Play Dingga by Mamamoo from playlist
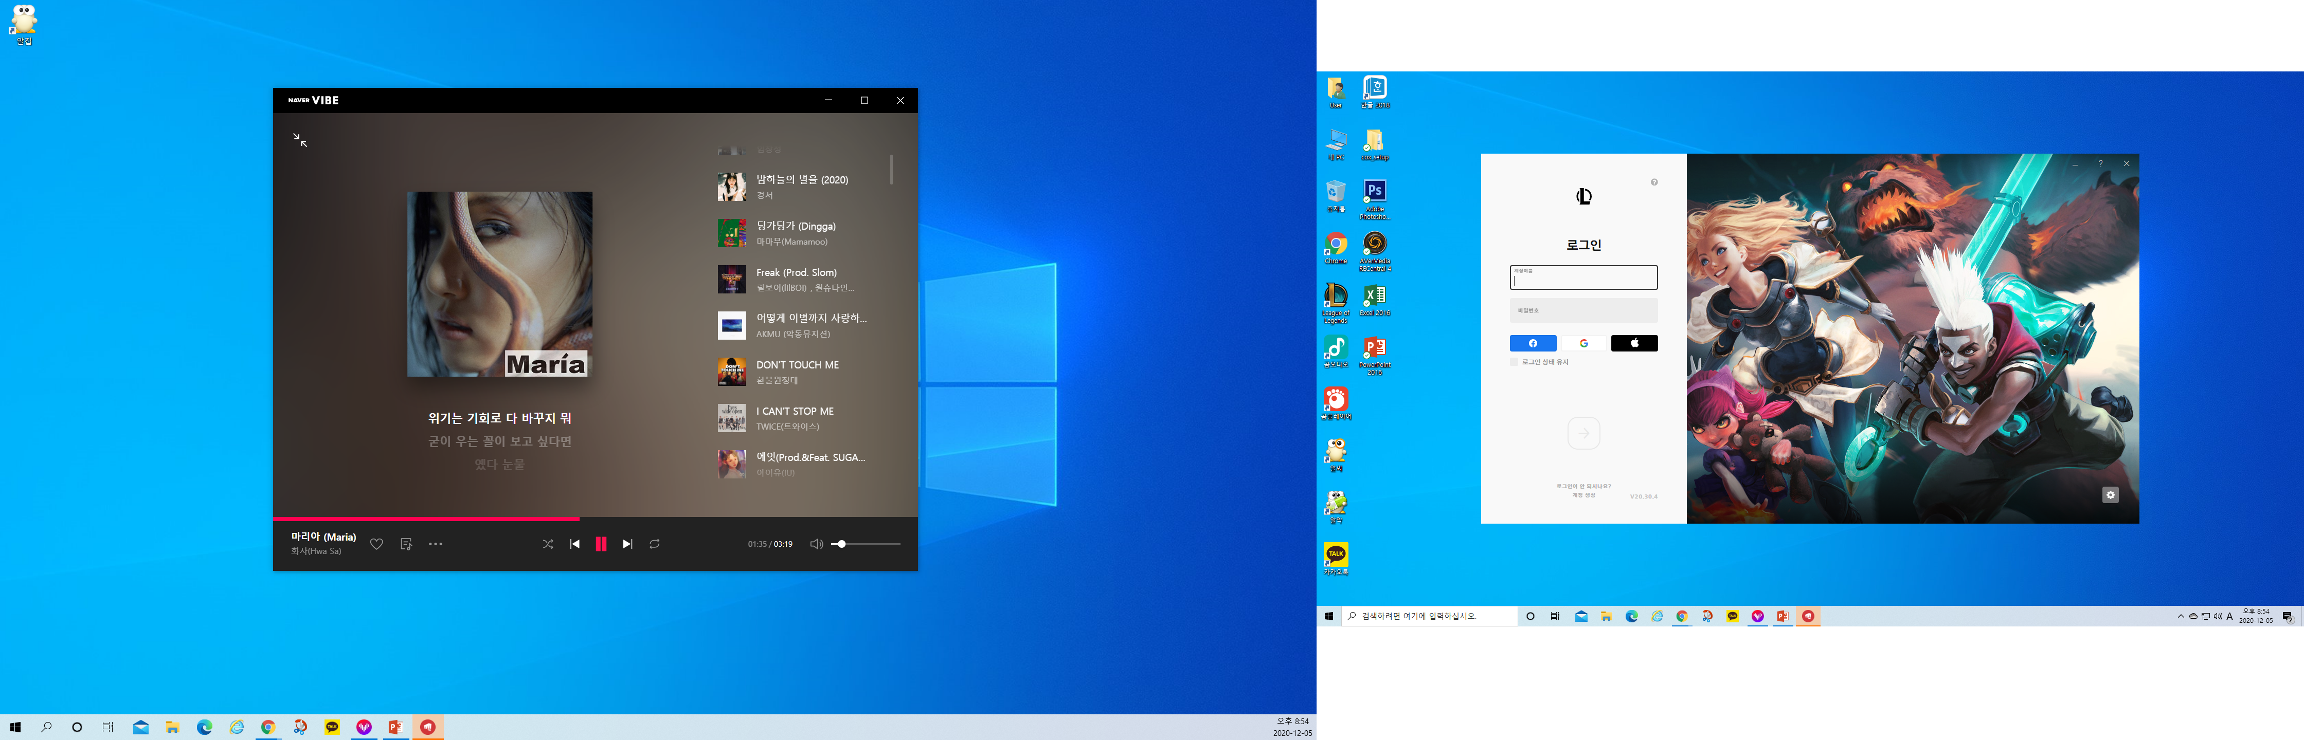 [795, 233]
